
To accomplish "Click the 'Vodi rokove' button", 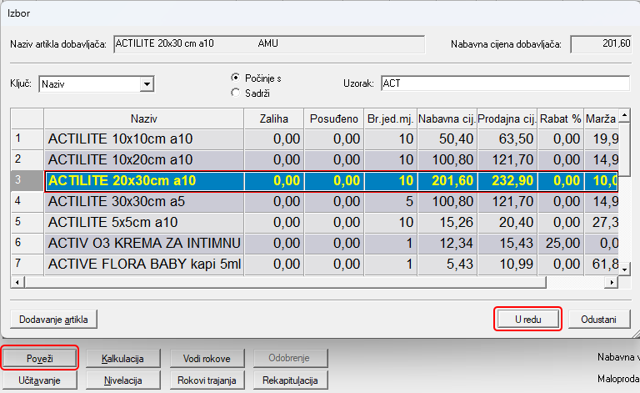I will [x=207, y=358].
